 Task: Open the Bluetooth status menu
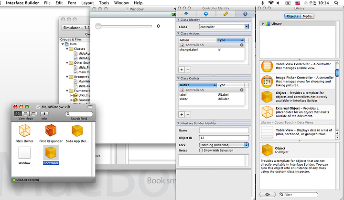[x=263, y=3]
